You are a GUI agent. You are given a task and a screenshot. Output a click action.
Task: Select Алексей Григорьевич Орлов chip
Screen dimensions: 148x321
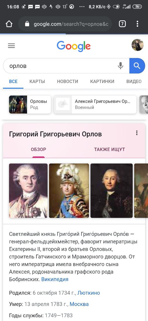(x=95, y=104)
